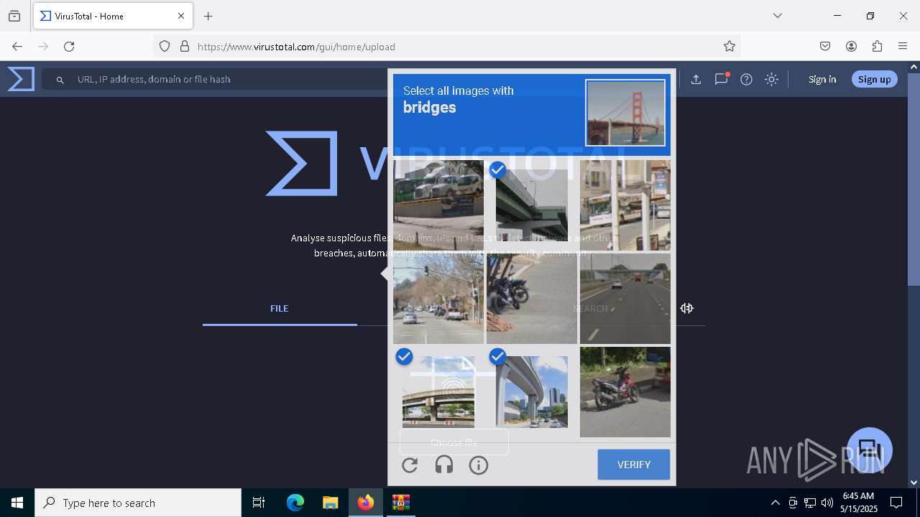Open Firefox application menu
This screenshot has width=920, height=517.
[x=903, y=47]
